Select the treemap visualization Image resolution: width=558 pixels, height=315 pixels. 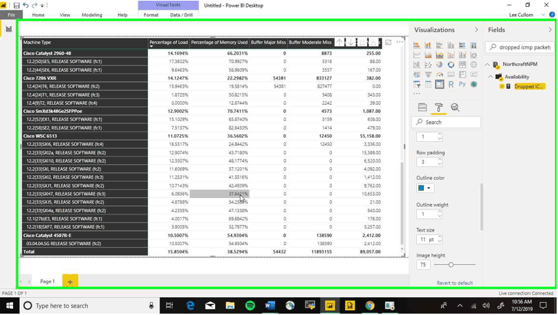(x=462, y=65)
